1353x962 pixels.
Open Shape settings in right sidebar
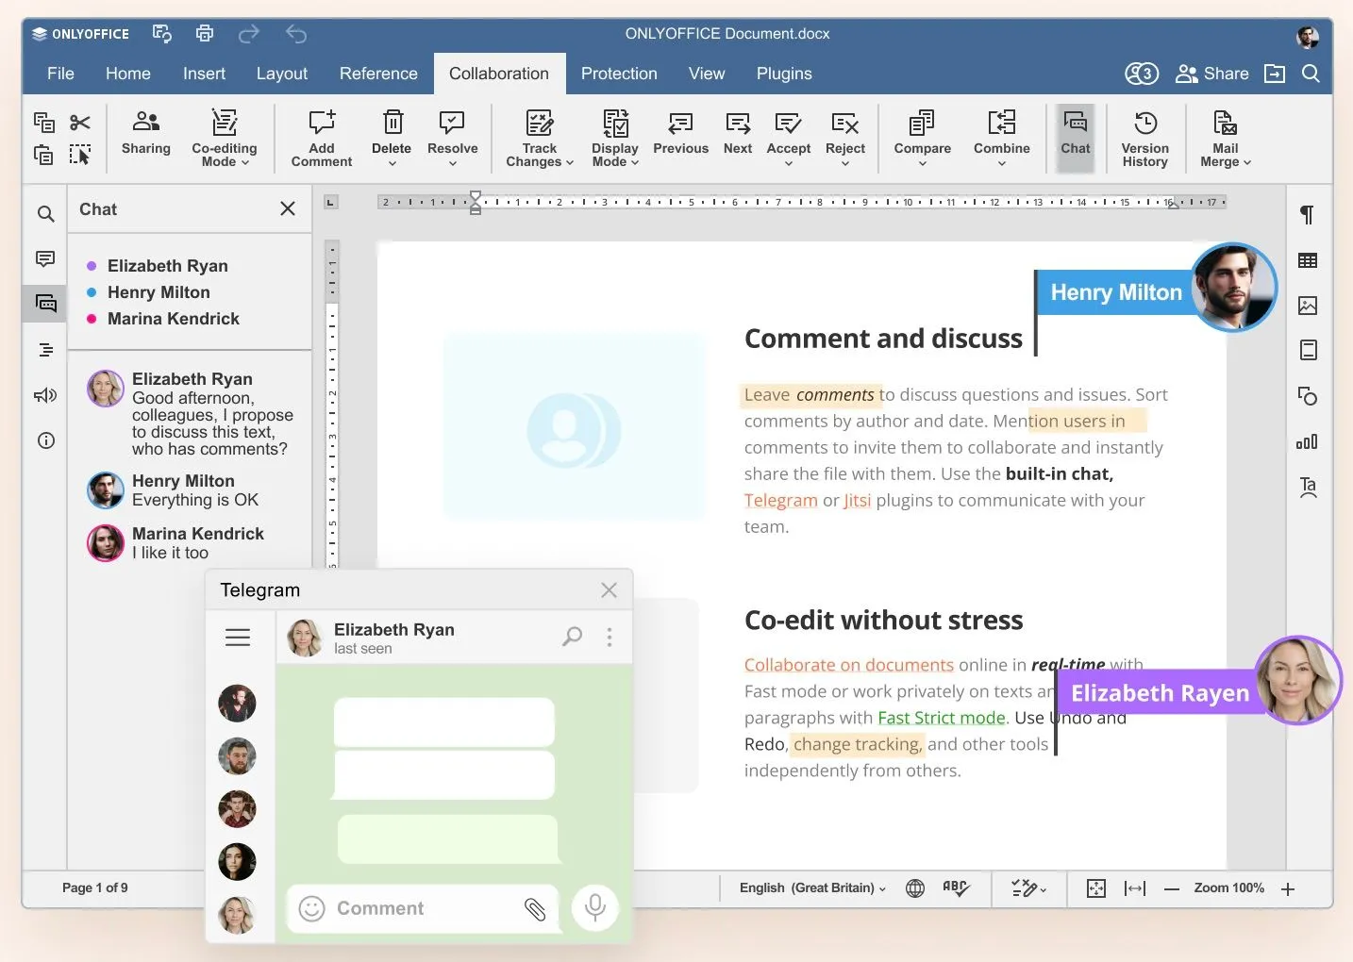coord(1308,395)
